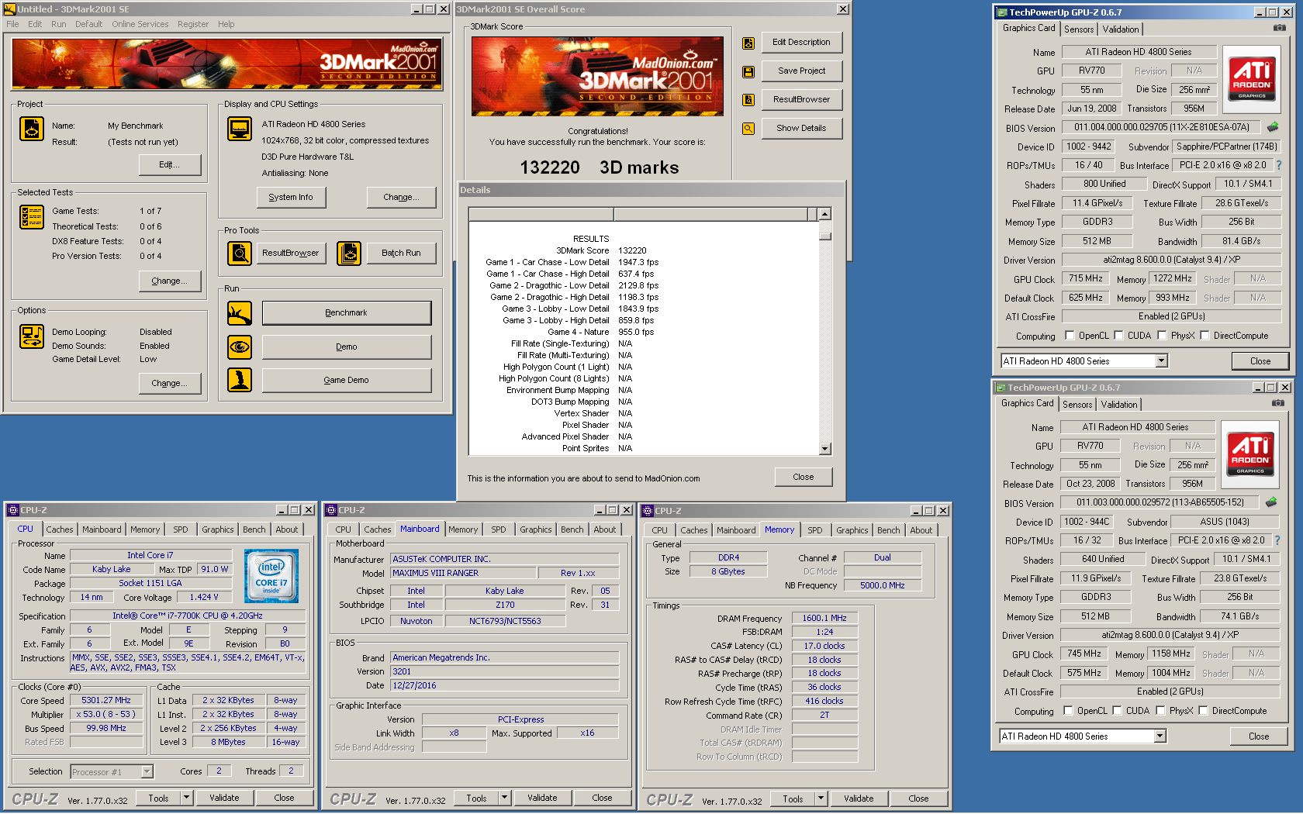Click the ATI Radeon logo in bottom GPU-Z
Image resolution: width=1303 pixels, height=814 pixels.
[1250, 454]
